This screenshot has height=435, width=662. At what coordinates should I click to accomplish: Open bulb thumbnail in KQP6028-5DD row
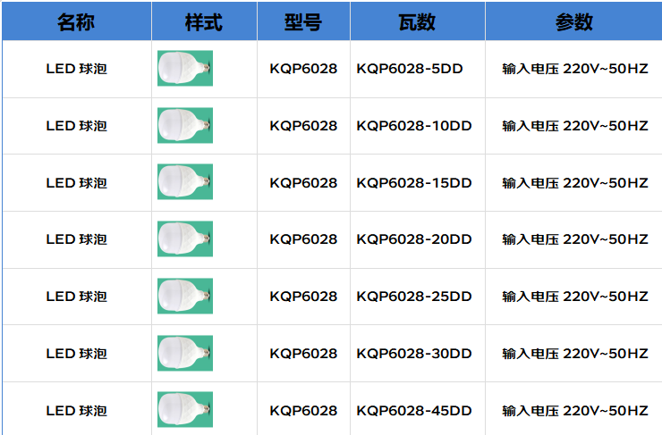pyautogui.click(x=185, y=68)
